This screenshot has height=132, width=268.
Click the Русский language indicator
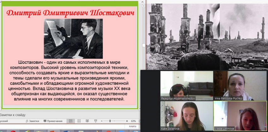click(4, 121)
